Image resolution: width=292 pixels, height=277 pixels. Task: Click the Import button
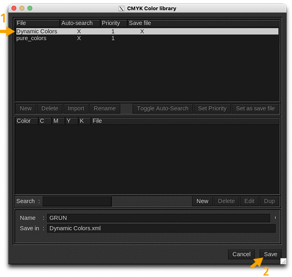pyautogui.click(x=76, y=109)
